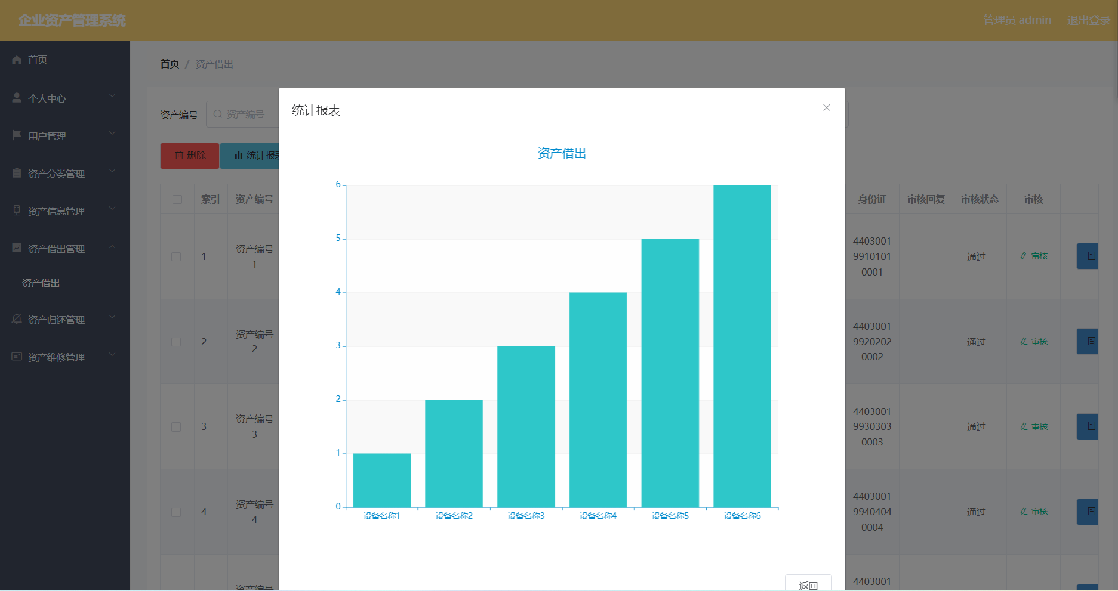The image size is (1118, 591).
Task: Click the 企业资产管理系统 title
Action: point(72,20)
